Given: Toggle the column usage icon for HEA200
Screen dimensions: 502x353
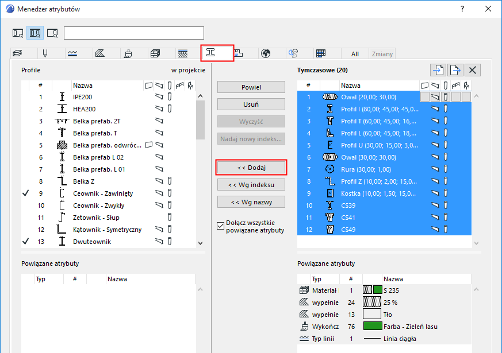Looking at the screenshot, I should click(x=170, y=108).
